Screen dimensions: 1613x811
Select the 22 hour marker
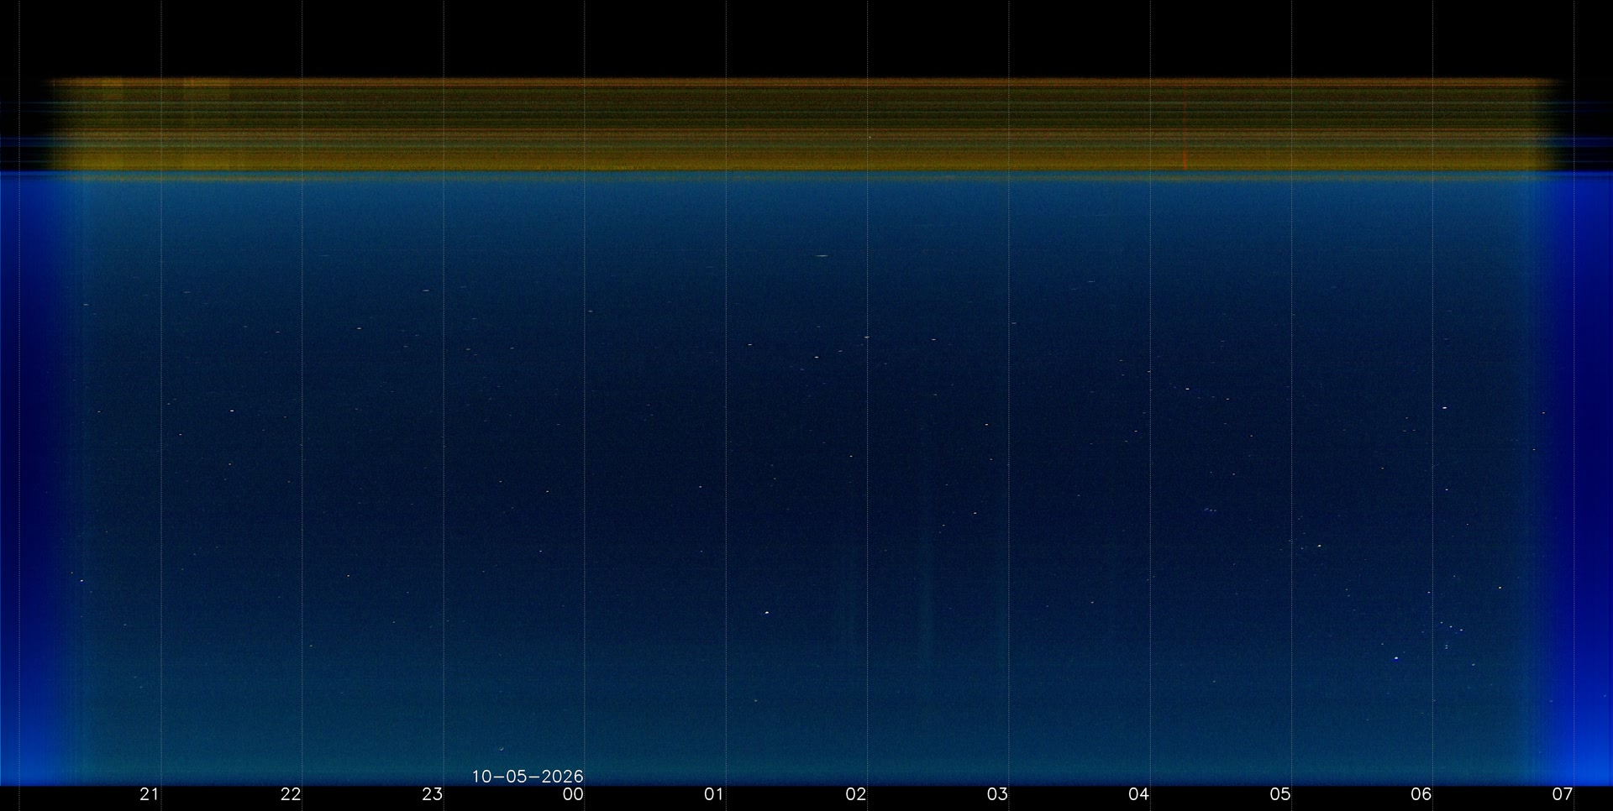click(291, 794)
